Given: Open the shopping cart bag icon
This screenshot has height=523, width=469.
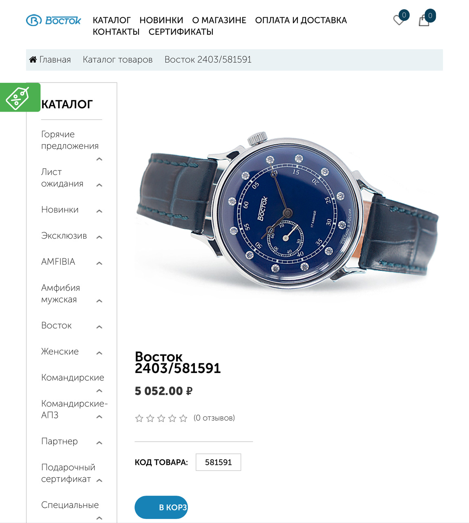Looking at the screenshot, I should (x=424, y=20).
